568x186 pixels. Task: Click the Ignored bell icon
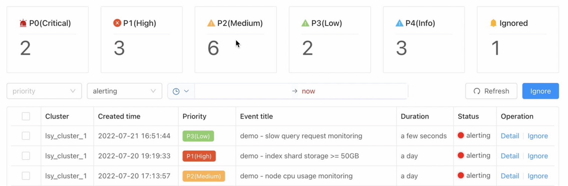coord(493,23)
